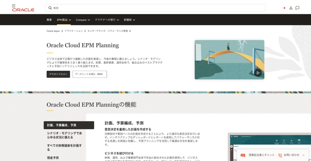Open the chat bubble icon in header
The height and width of the screenshot is (161, 311).
pos(297,8)
